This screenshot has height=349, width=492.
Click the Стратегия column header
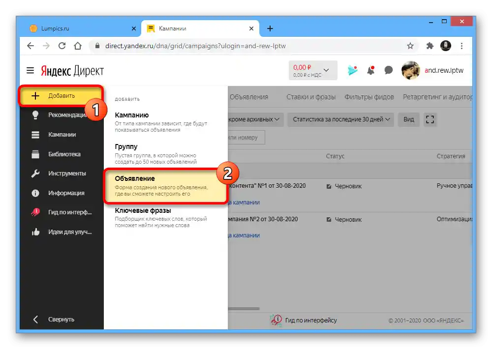tap(451, 156)
